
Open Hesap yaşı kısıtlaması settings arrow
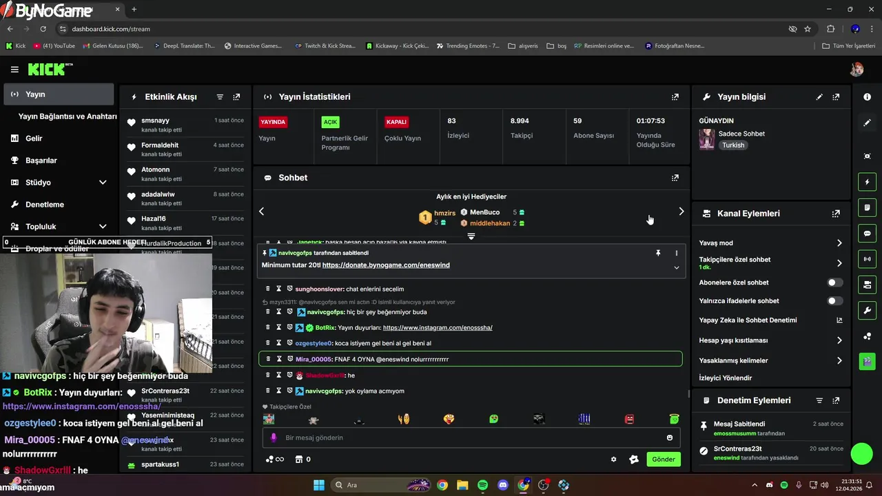[x=839, y=340]
